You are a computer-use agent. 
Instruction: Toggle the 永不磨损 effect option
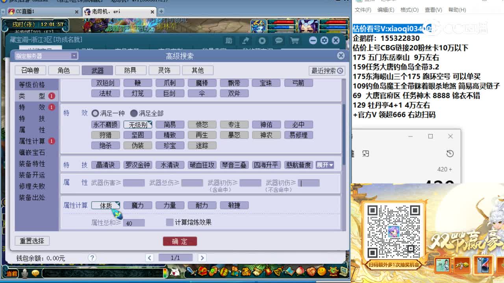click(106, 125)
